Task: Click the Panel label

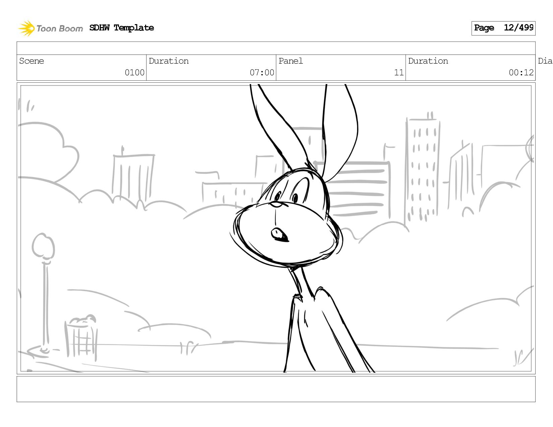Action: point(291,61)
